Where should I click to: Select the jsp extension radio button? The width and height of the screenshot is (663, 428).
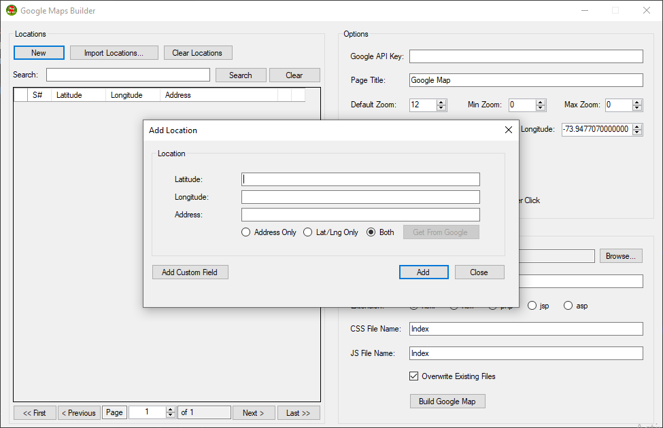click(x=531, y=305)
